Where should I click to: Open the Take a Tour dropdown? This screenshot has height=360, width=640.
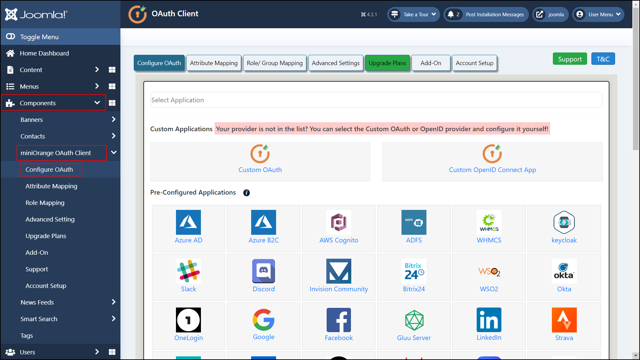point(413,14)
